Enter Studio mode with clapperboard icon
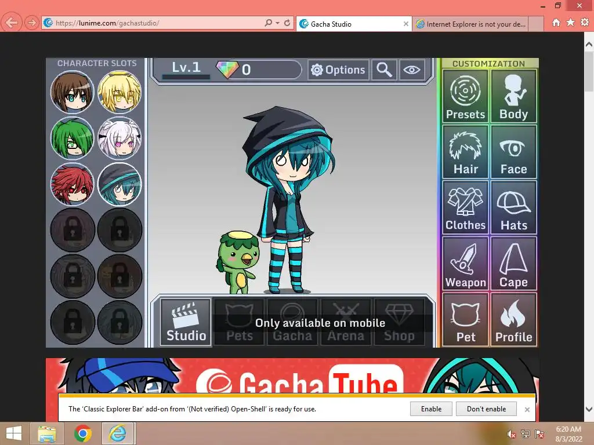Screen dimensions: 594x445 coord(186,322)
